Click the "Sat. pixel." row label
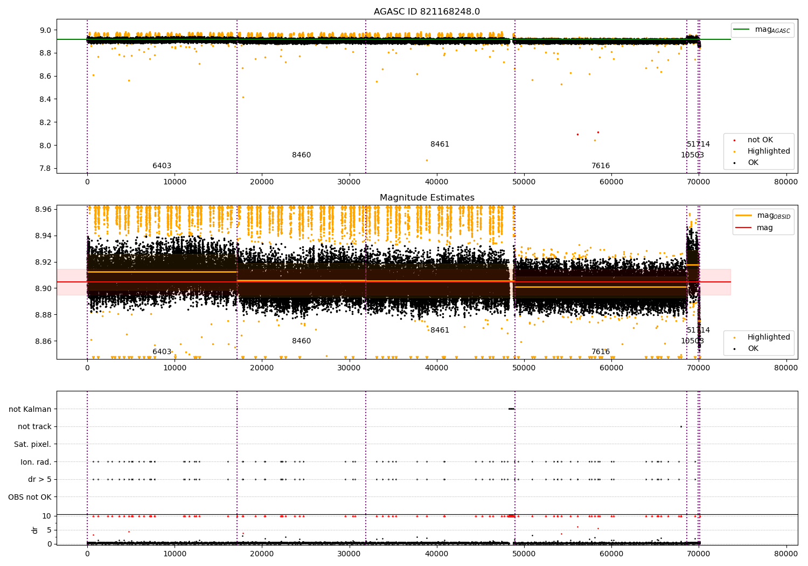 [x=33, y=445]
